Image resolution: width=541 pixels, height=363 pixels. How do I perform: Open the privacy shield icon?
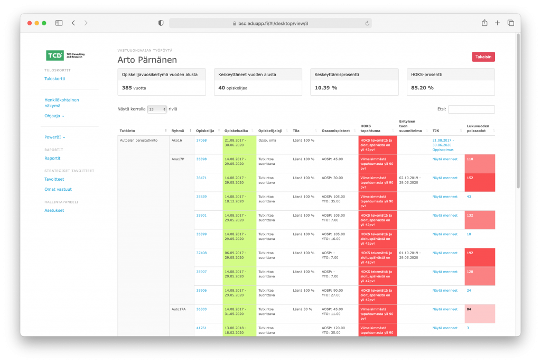click(161, 23)
